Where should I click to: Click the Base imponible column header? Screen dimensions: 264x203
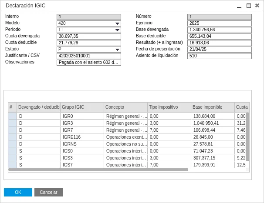[213, 107]
